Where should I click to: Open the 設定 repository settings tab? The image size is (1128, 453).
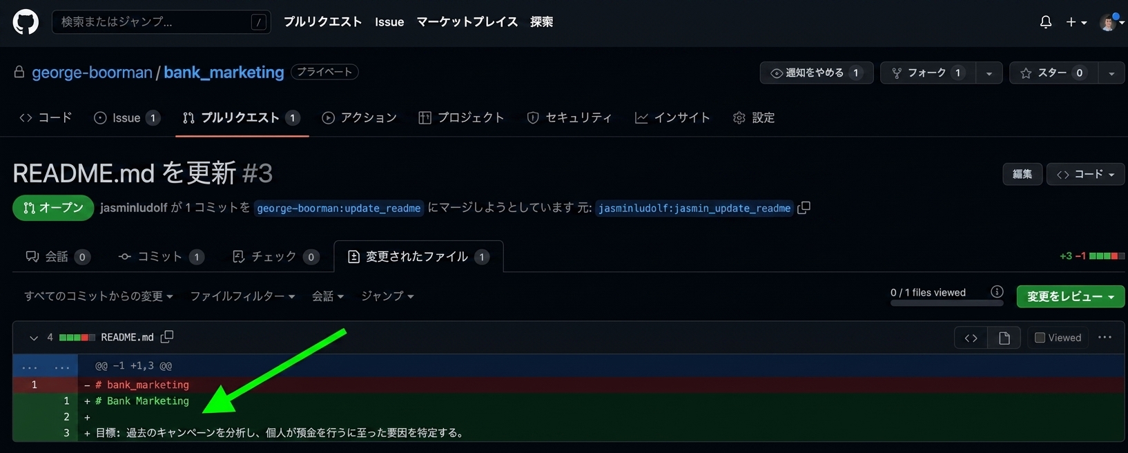[754, 118]
